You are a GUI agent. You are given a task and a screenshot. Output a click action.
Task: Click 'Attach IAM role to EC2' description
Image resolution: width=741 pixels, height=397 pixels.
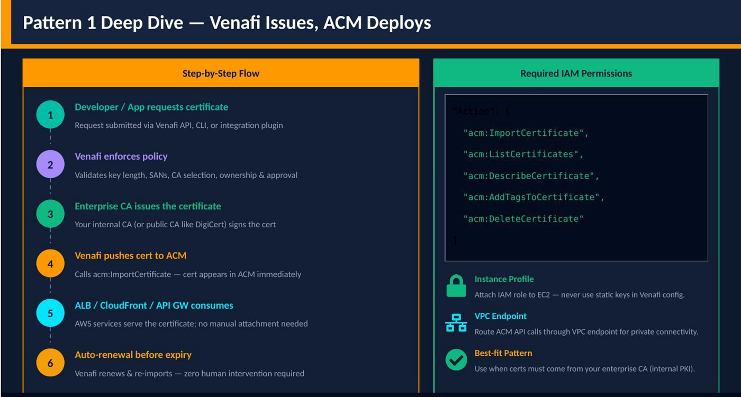[580, 294]
